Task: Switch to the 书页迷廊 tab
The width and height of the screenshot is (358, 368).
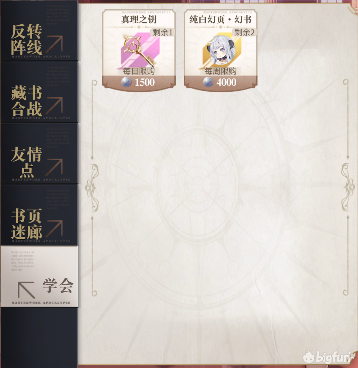Action: click(x=39, y=216)
